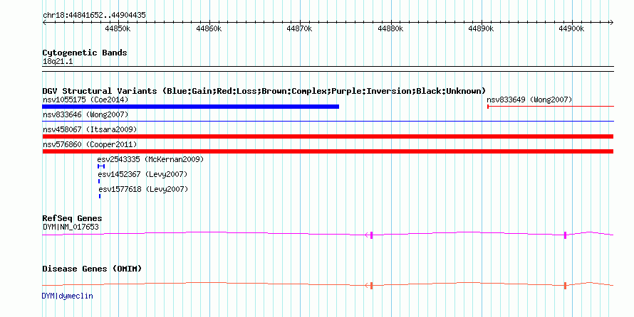Click the small esv2543335 blue variant marker

101,166
